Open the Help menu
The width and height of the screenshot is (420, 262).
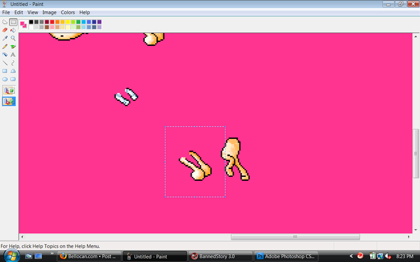[x=85, y=12]
